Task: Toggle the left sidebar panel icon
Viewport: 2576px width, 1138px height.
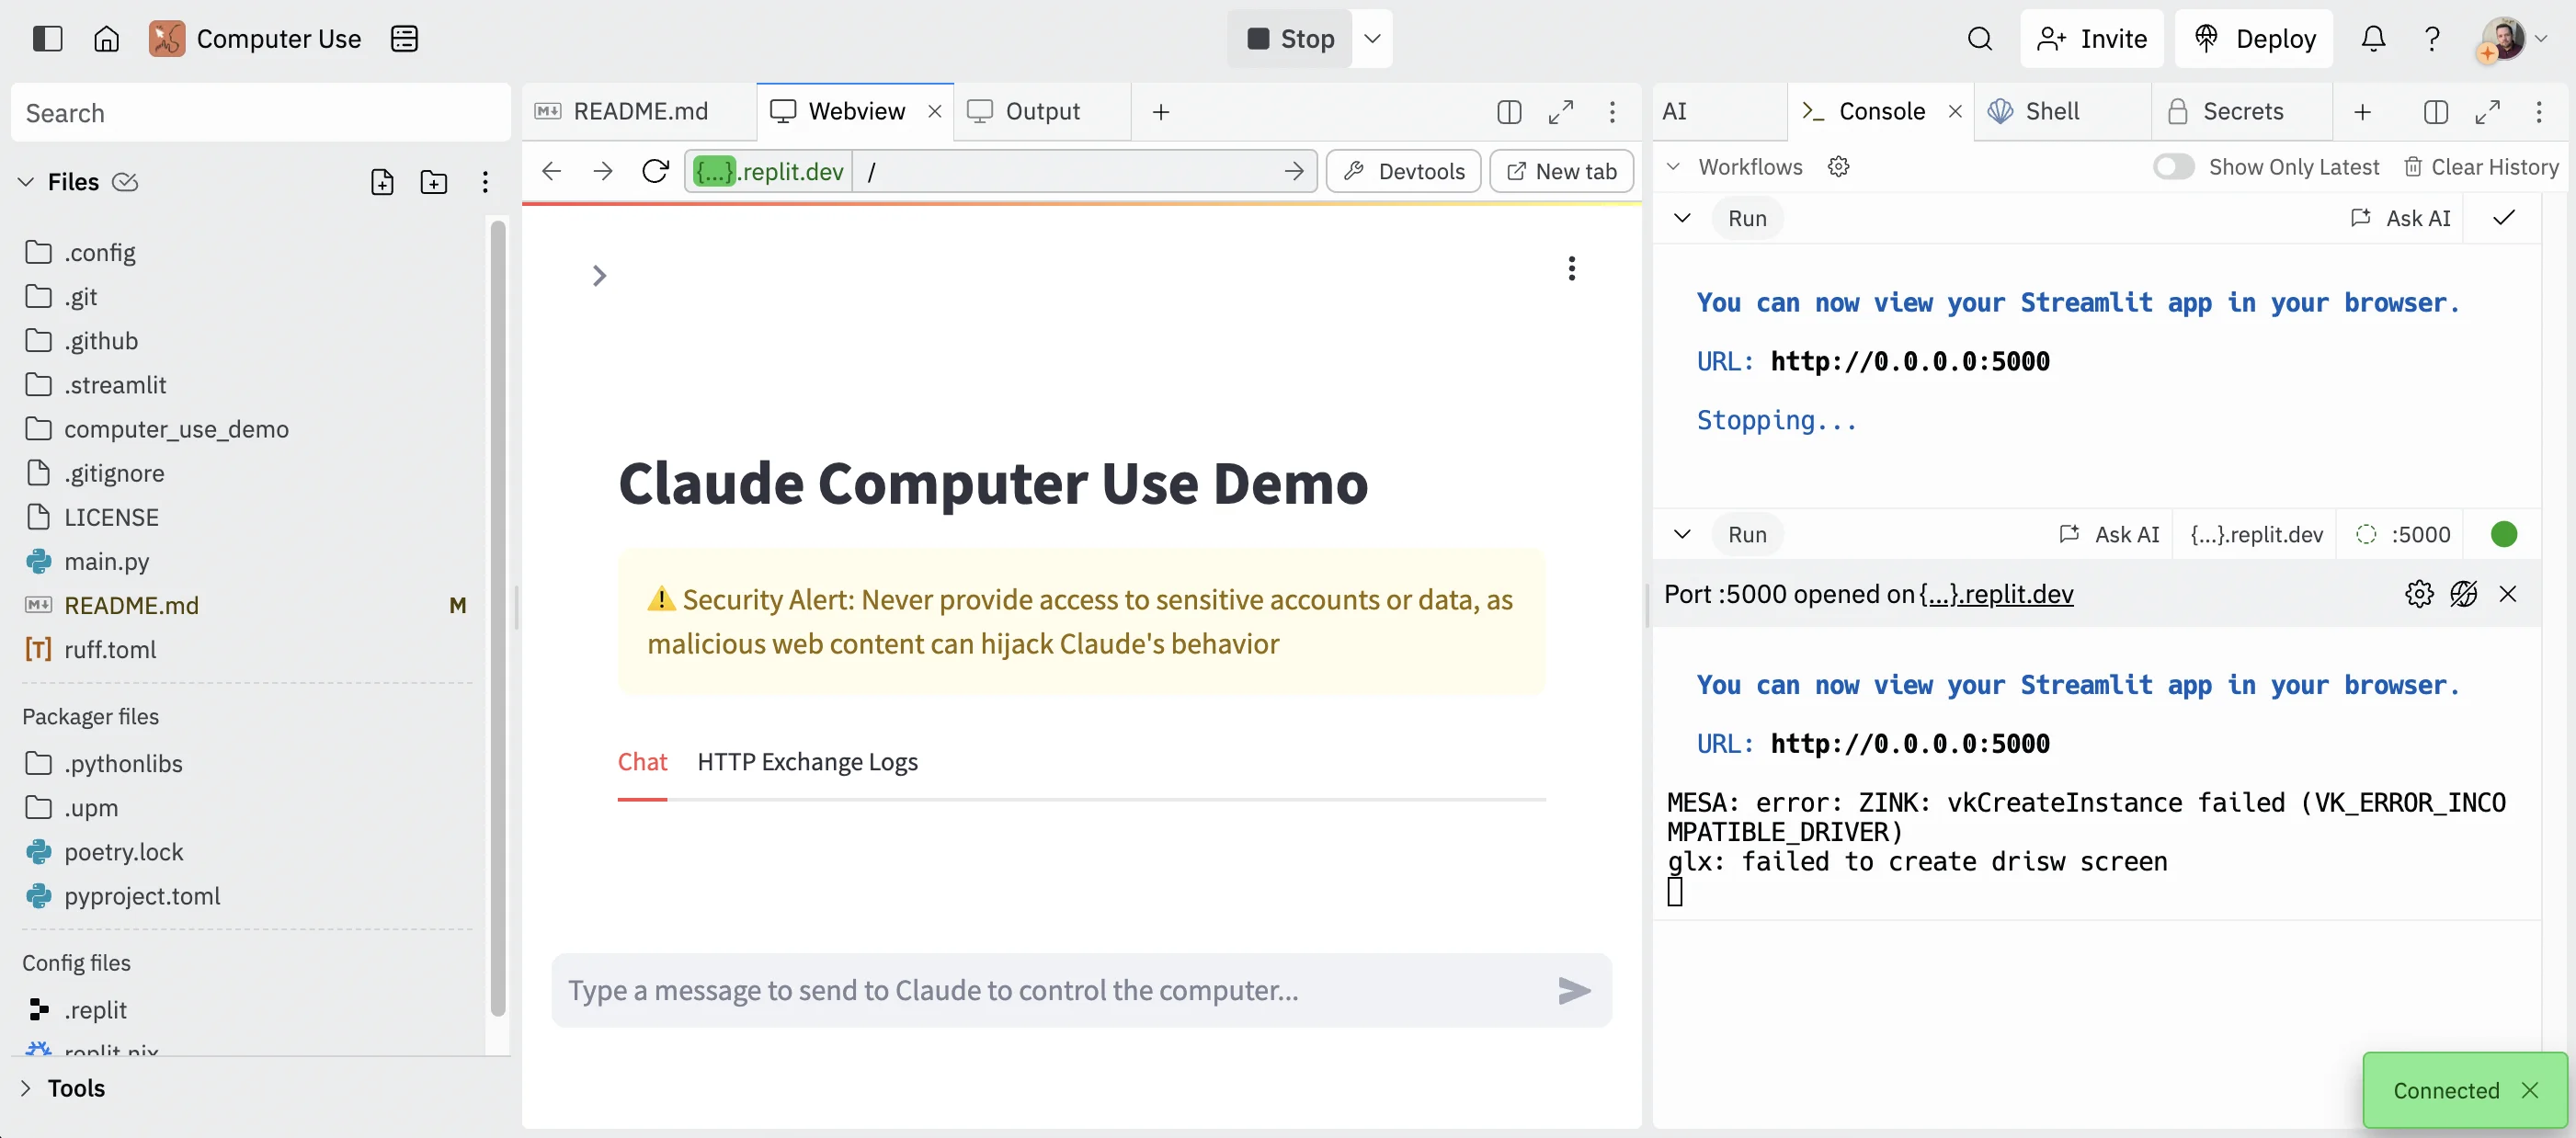Action: pos(47,38)
